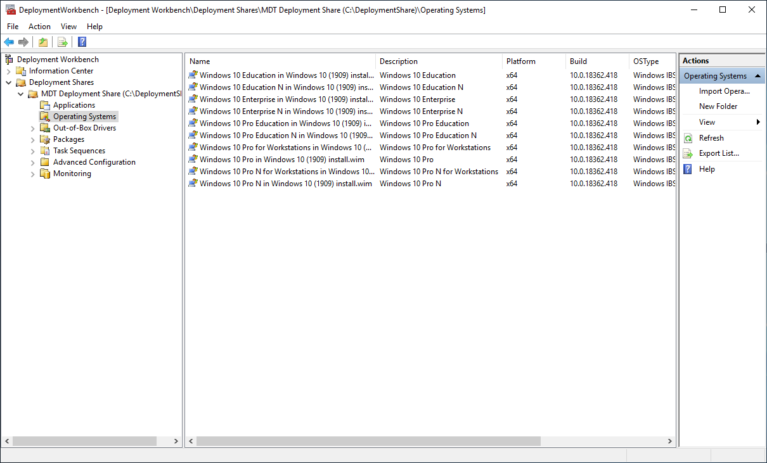Click the MDT Deployment Share folder icon

click(x=33, y=94)
